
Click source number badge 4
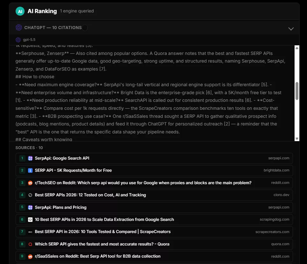point(22,195)
